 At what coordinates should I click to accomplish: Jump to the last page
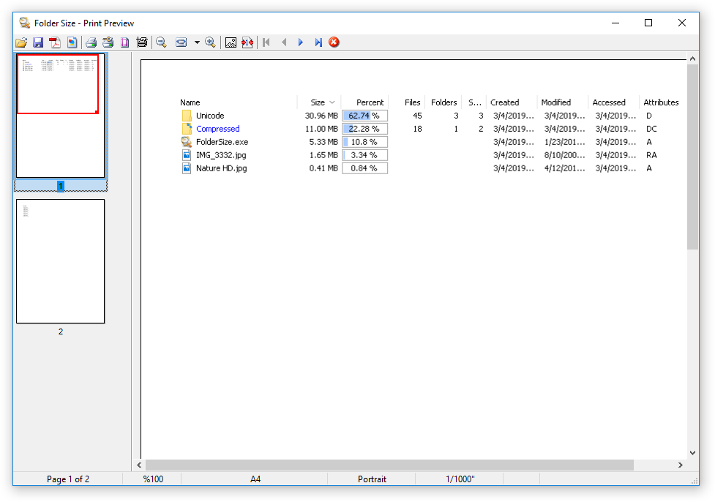[318, 42]
